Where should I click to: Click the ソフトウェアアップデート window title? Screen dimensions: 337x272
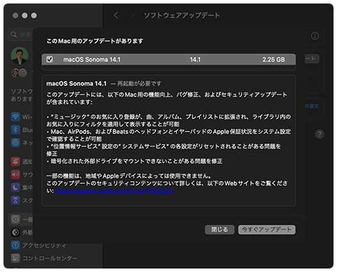pyautogui.click(x=182, y=15)
